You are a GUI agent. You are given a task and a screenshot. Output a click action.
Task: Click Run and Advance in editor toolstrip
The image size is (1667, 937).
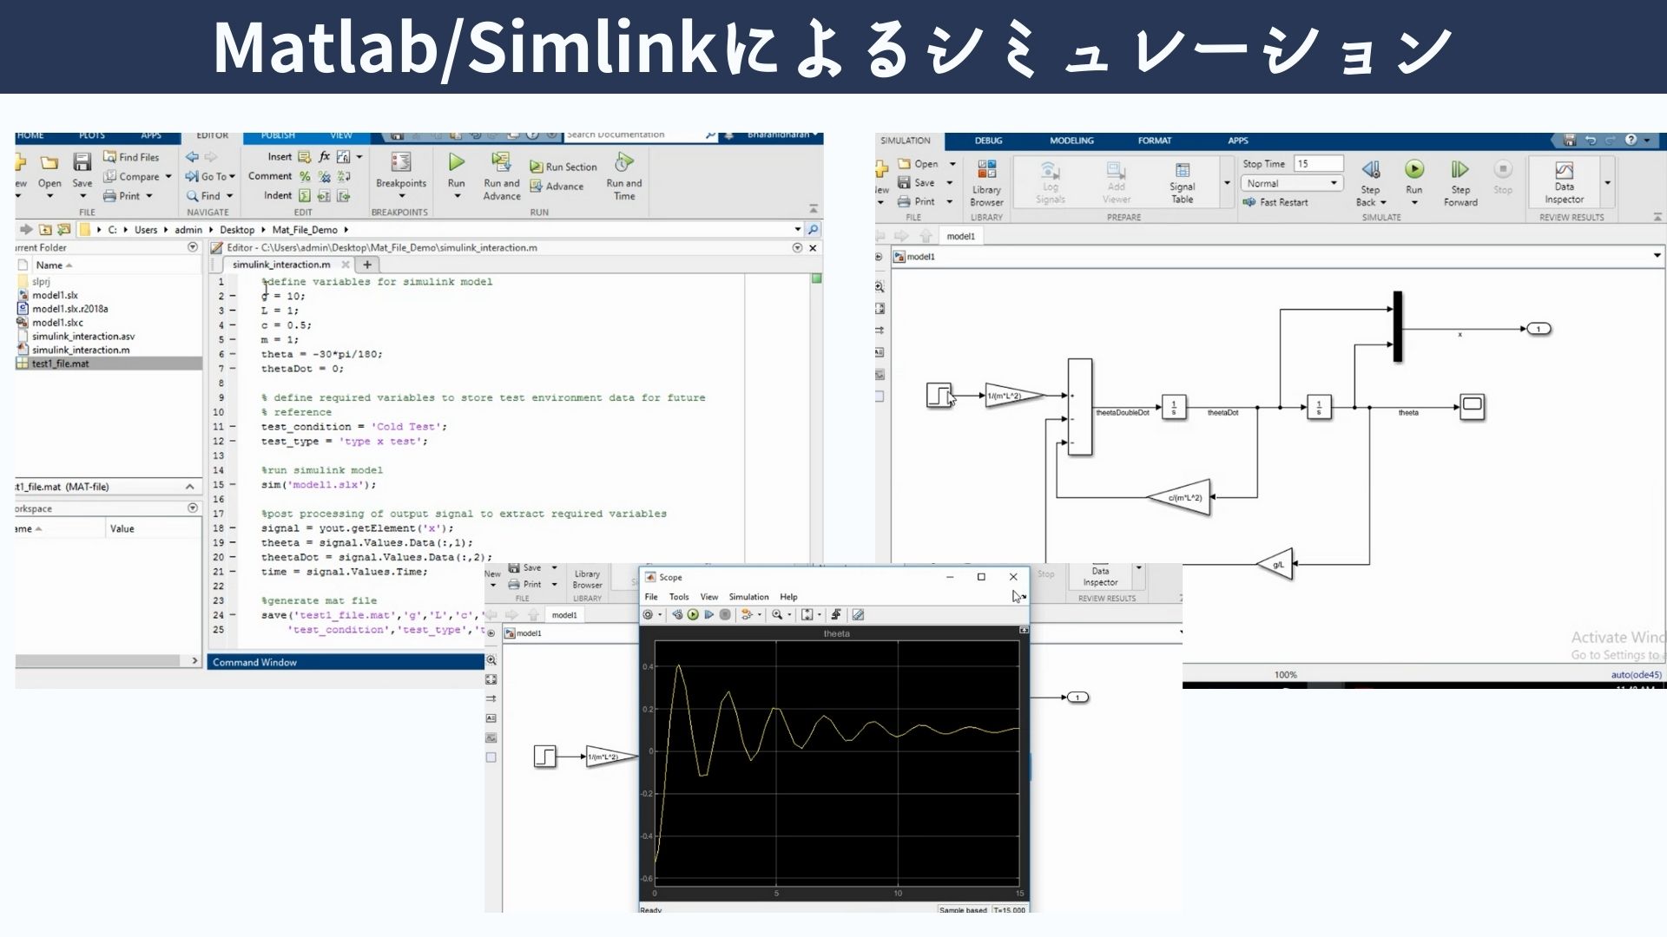point(501,176)
